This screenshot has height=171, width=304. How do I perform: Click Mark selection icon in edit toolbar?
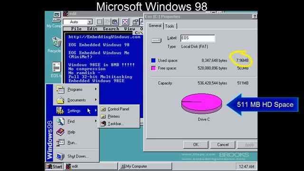pos(99,22)
